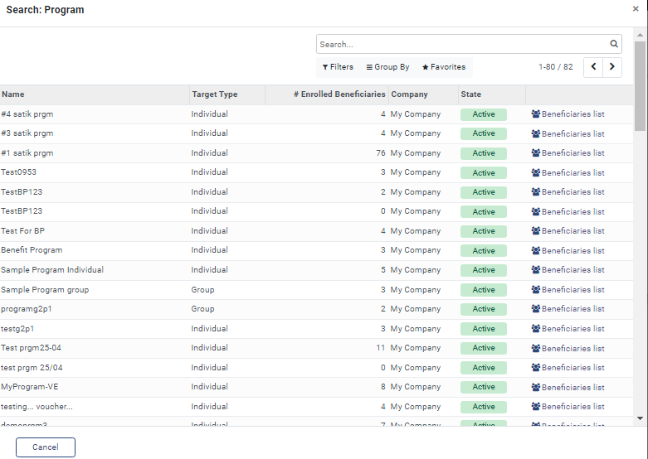648x459 pixels.
Task: Open Beneficiaries list for #4 satik prgm
Action: tap(568, 114)
